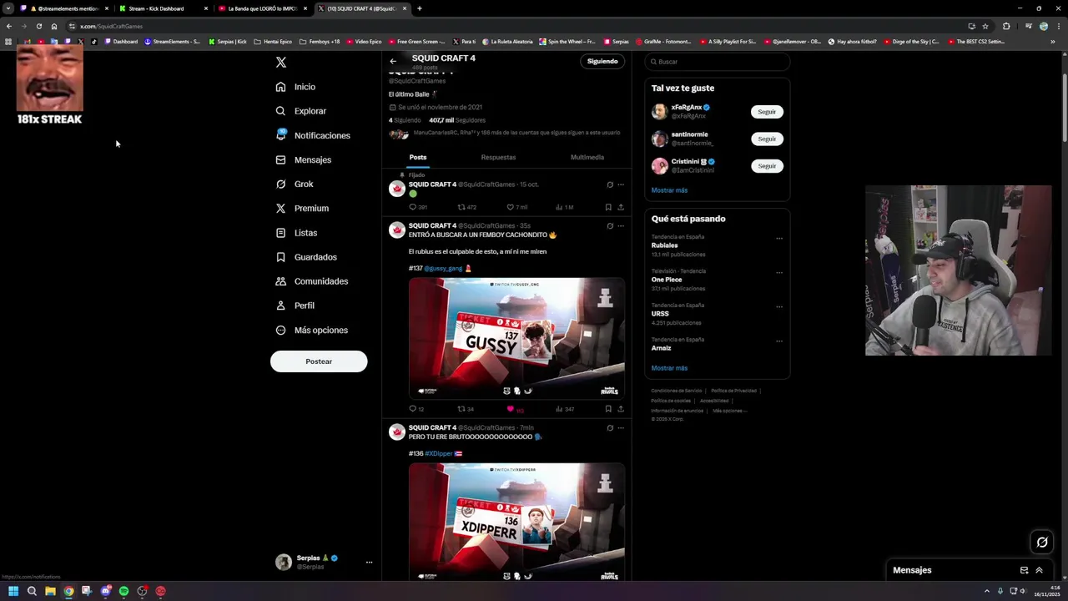Switch to the Respuestas tab

[x=498, y=157]
